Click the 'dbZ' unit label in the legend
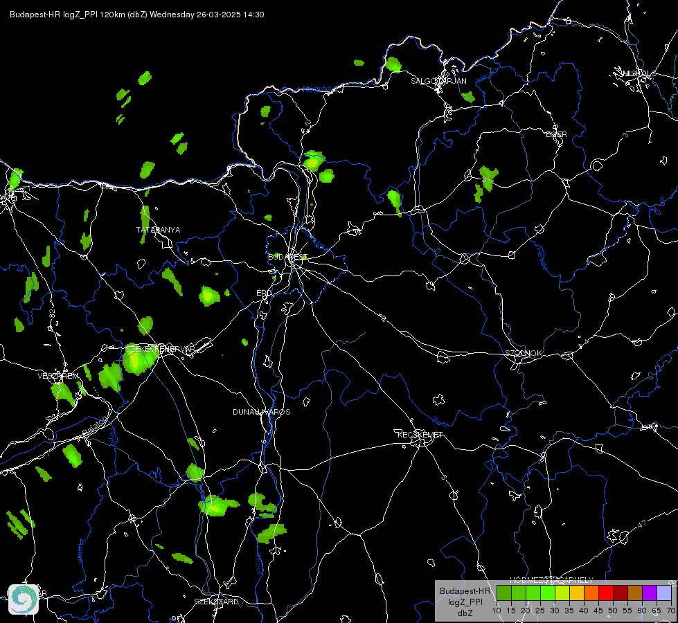 click(x=465, y=613)
